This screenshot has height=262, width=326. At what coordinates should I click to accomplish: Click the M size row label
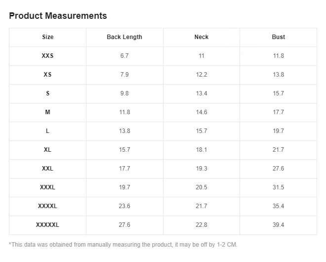(47, 112)
